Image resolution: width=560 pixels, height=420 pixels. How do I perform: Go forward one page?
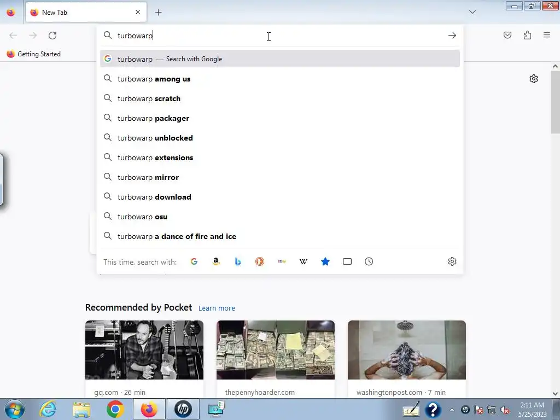33,36
